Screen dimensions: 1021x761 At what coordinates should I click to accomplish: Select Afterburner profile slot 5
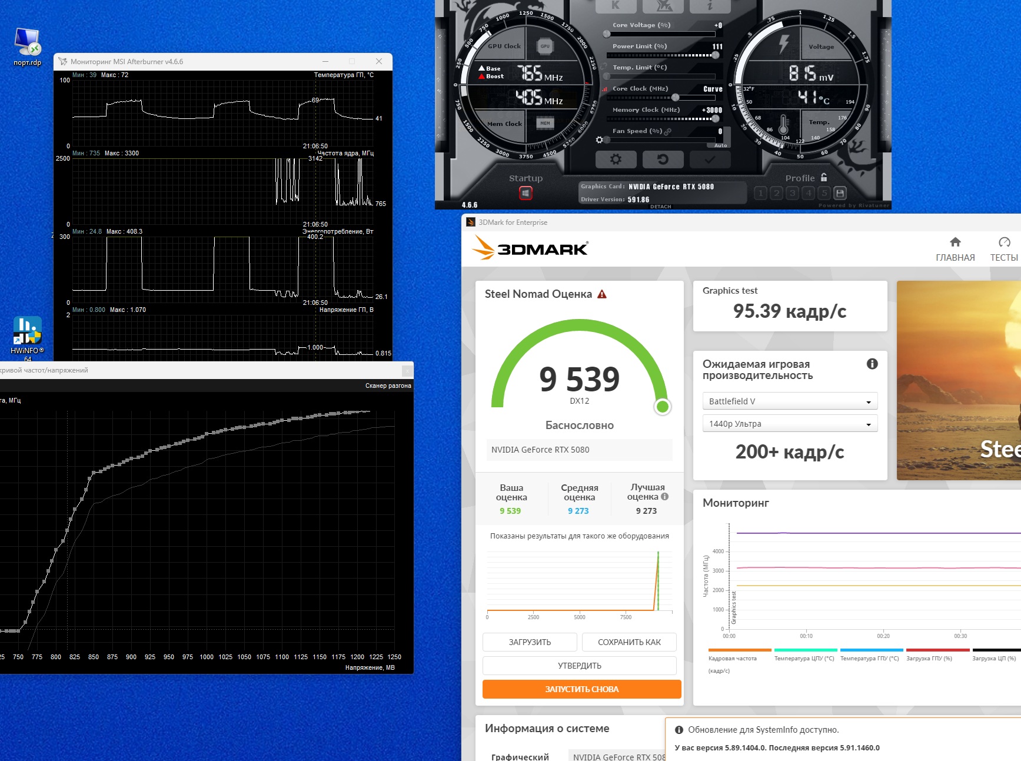tap(824, 193)
